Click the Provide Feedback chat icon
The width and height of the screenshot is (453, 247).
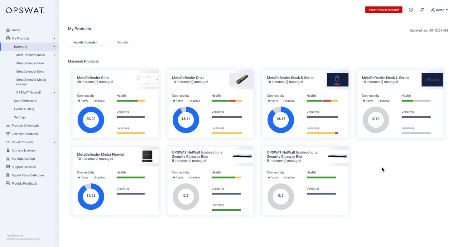8,184
